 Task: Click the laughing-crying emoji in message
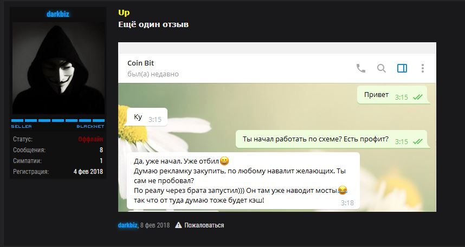tap(343, 190)
